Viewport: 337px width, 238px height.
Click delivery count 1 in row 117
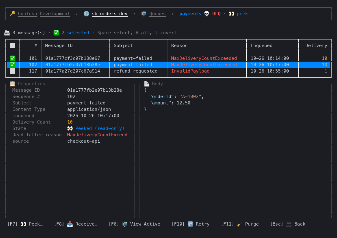coord(326,71)
